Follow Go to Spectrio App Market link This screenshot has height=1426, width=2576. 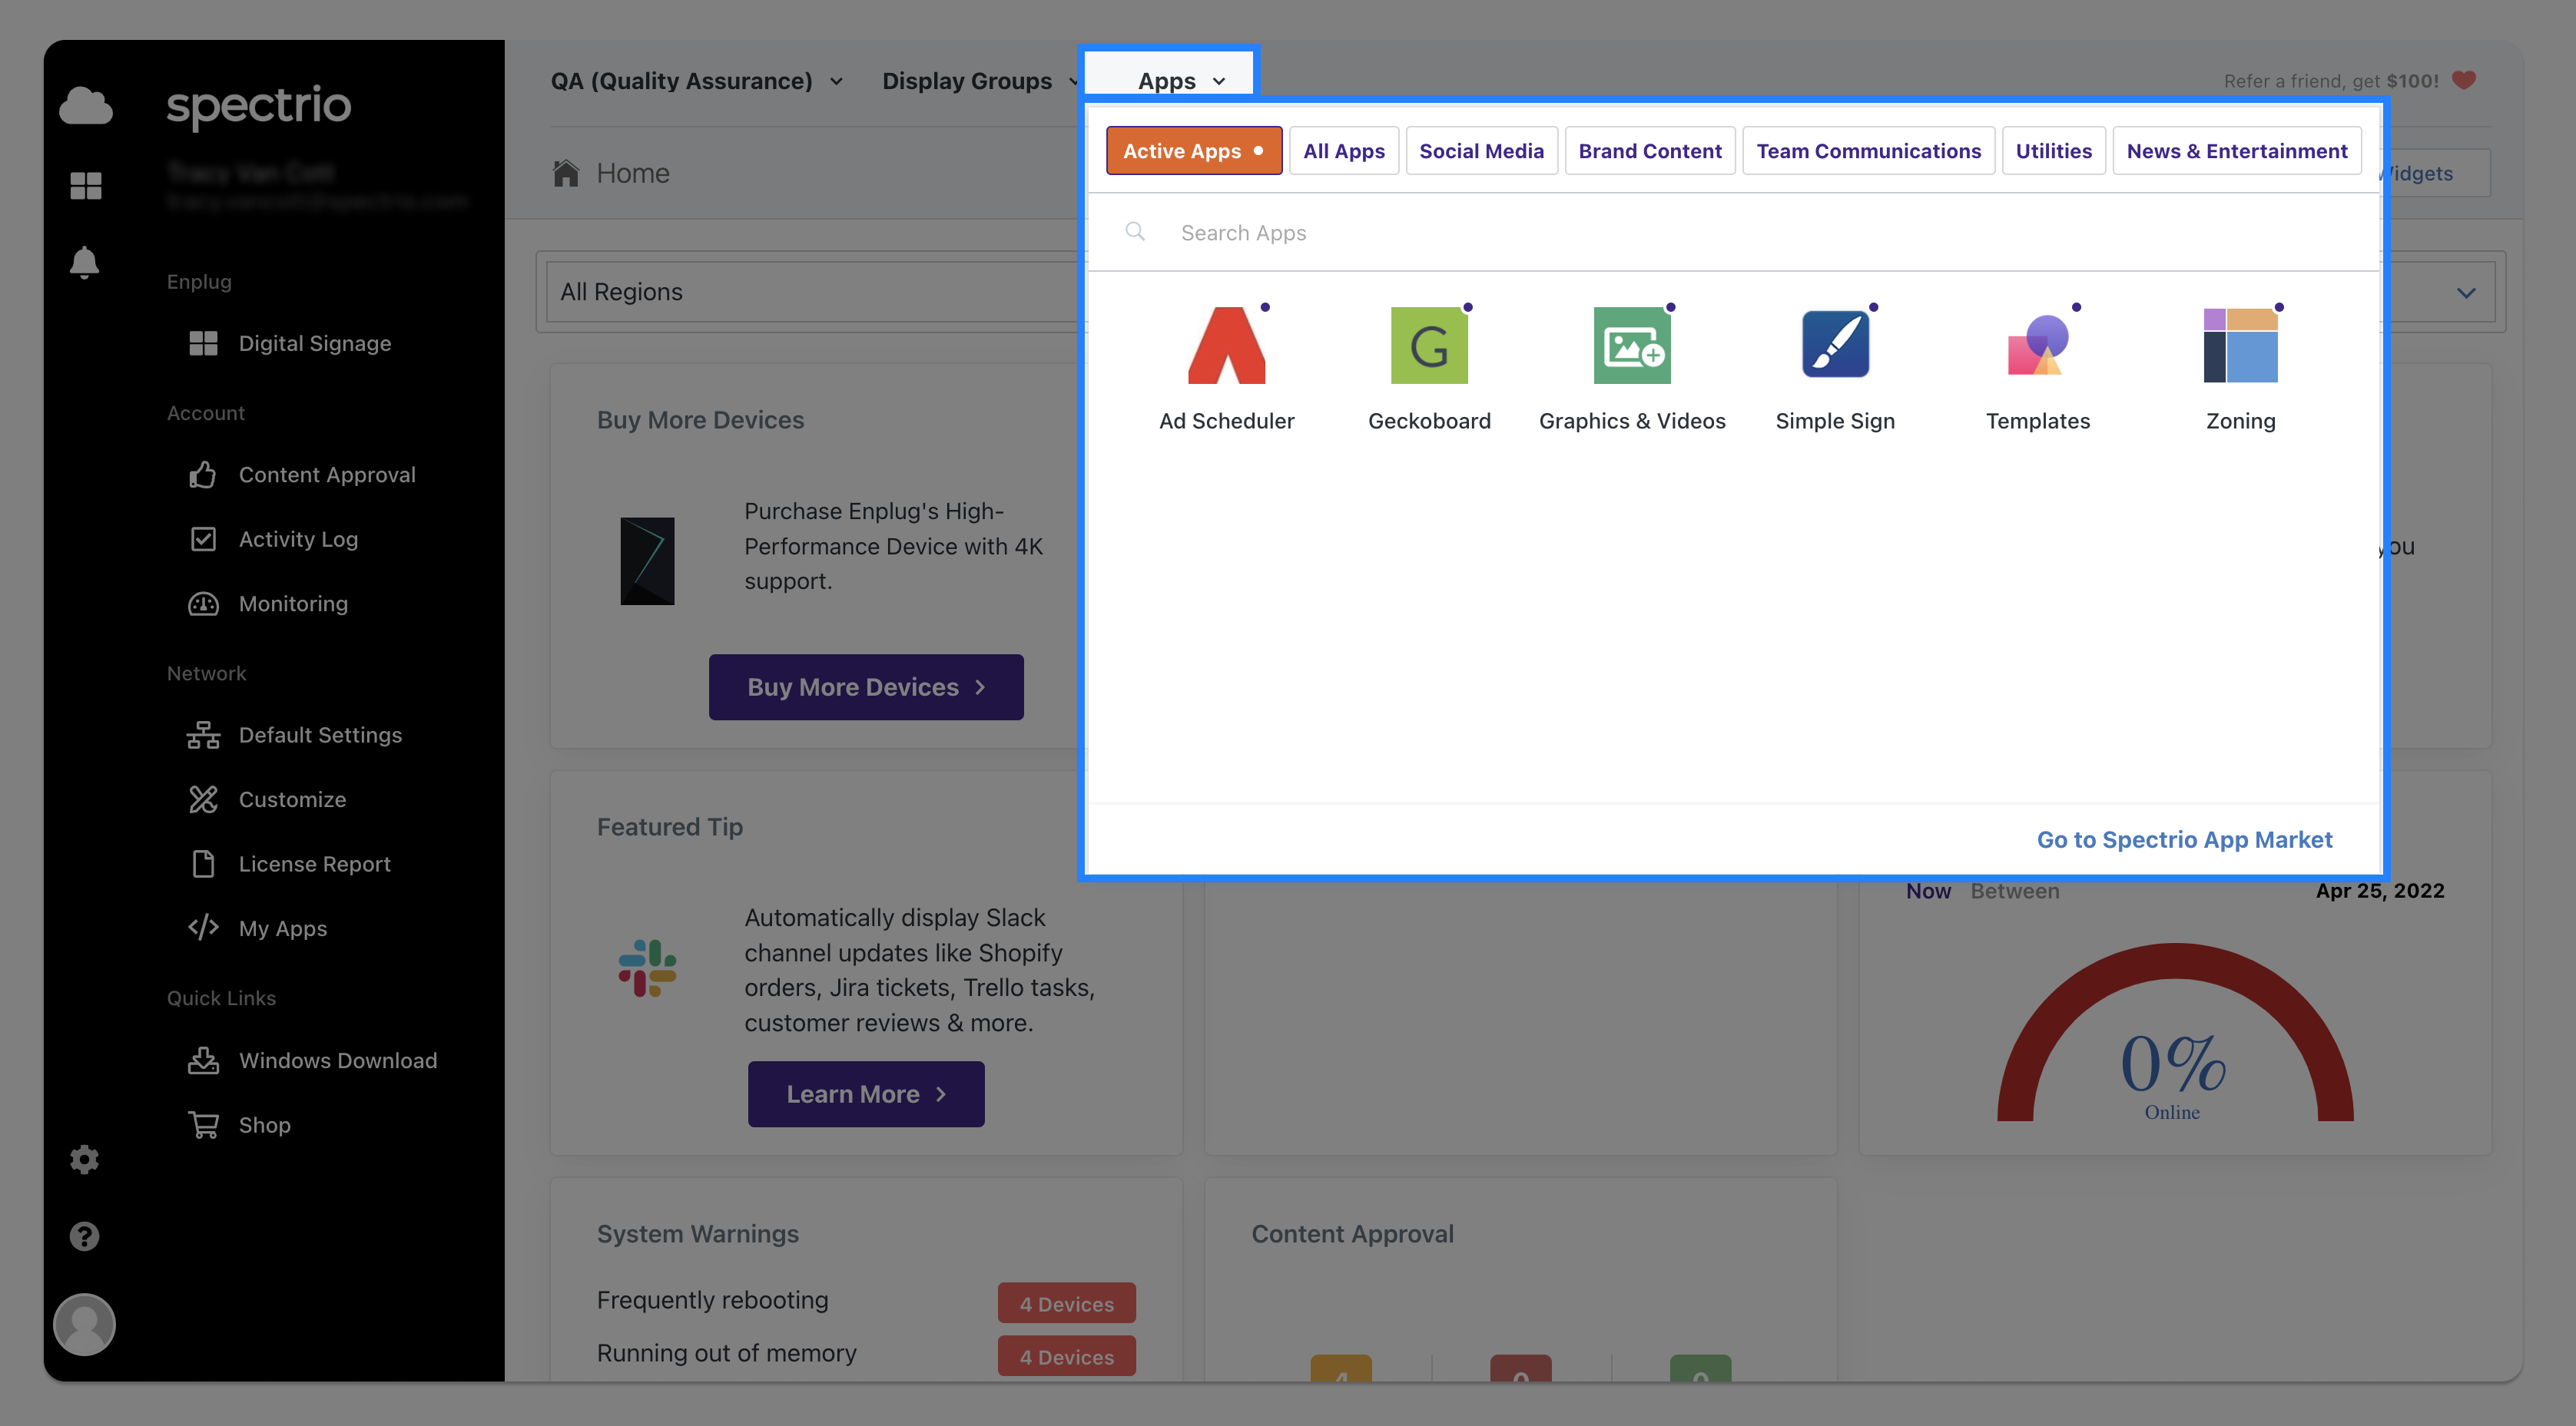[x=2184, y=839]
